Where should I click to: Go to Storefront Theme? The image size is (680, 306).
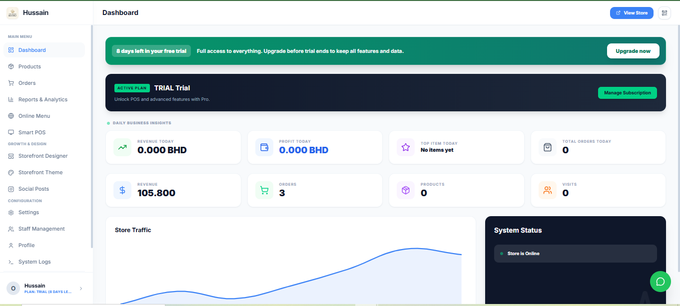tap(44, 172)
